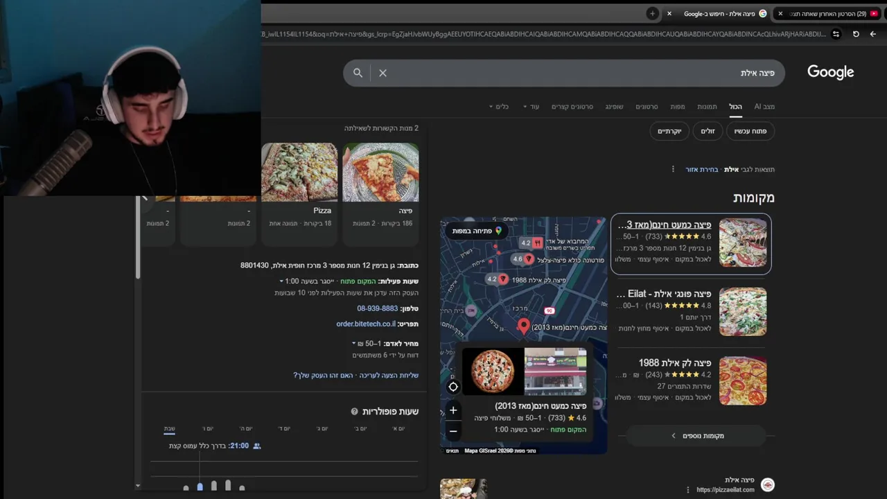
Task: Reload the page with refresh icon
Action: (x=856, y=34)
